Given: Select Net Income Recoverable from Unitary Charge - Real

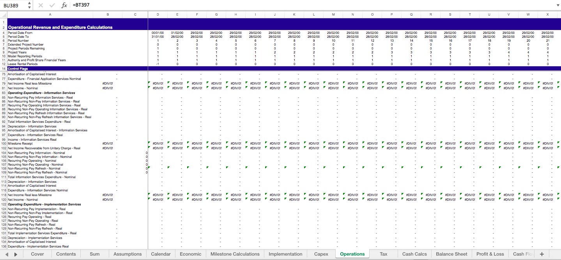Looking at the screenshot, I should coord(44,148).
